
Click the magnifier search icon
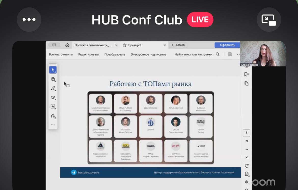point(218,54)
